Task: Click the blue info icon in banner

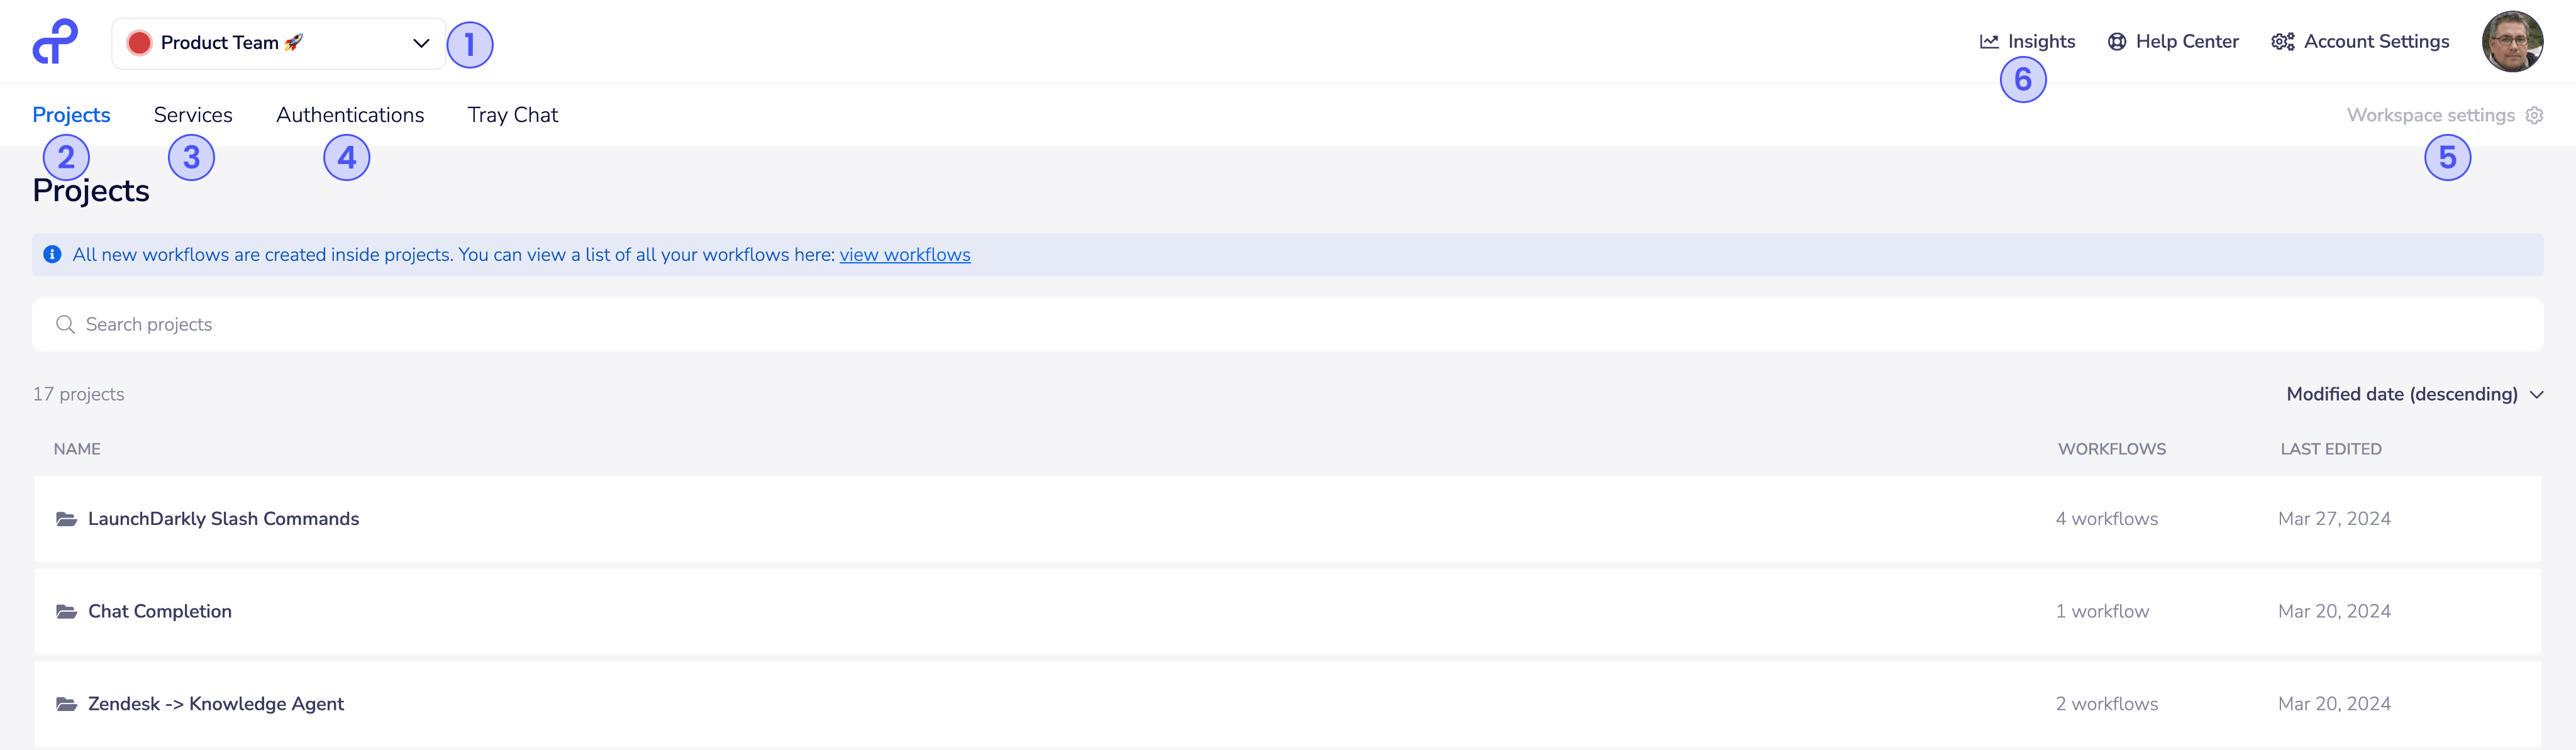Action: click(x=53, y=255)
